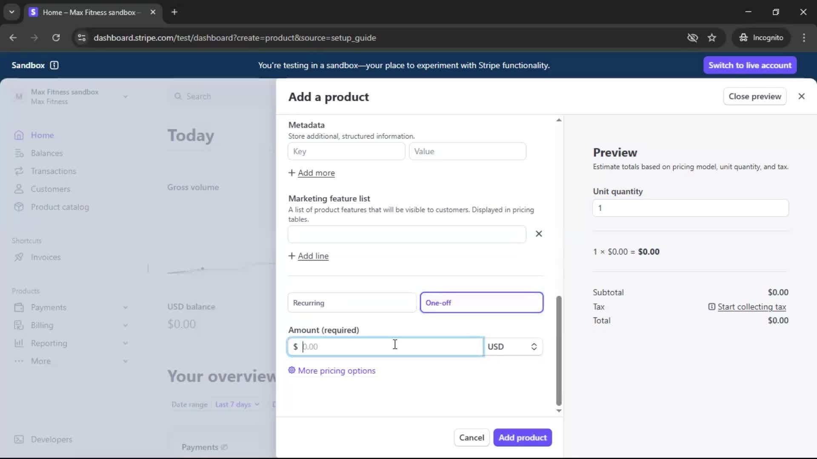
Task: Click the tax info icon by Start collecting tax
Action: pos(711,307)
